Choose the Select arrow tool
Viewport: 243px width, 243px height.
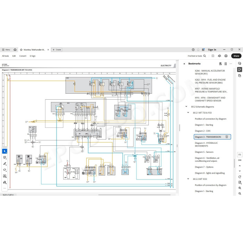(5, 151)
